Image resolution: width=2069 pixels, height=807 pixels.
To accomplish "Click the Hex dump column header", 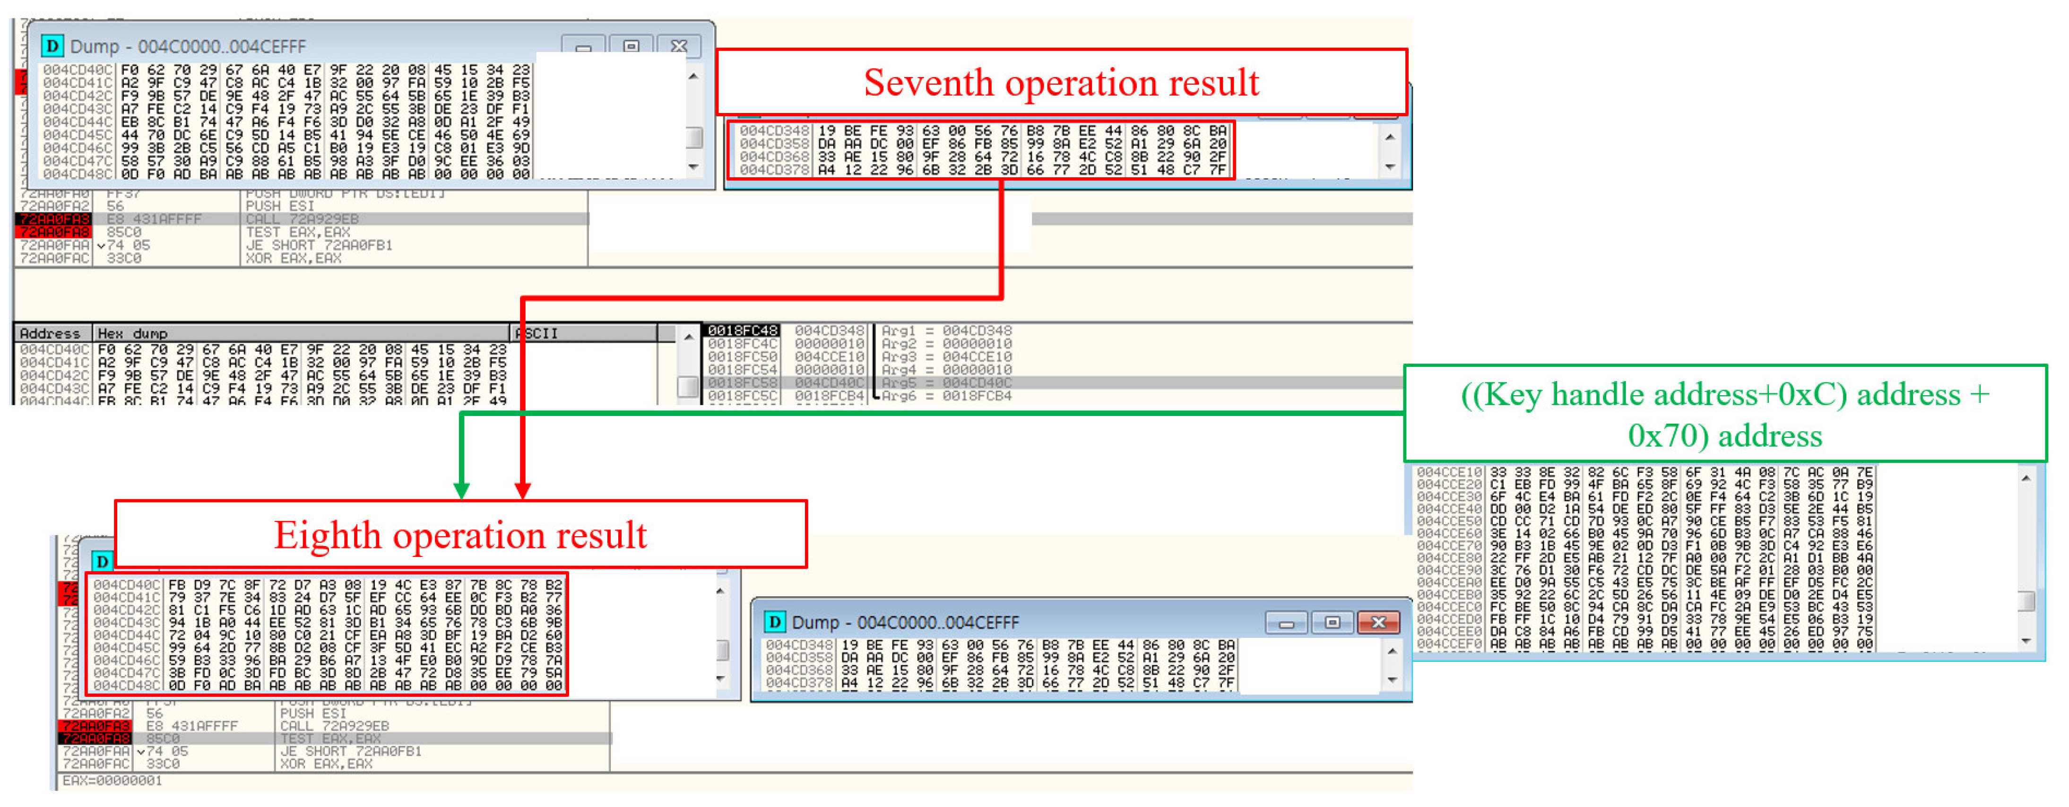I will [x=302, y=333].
